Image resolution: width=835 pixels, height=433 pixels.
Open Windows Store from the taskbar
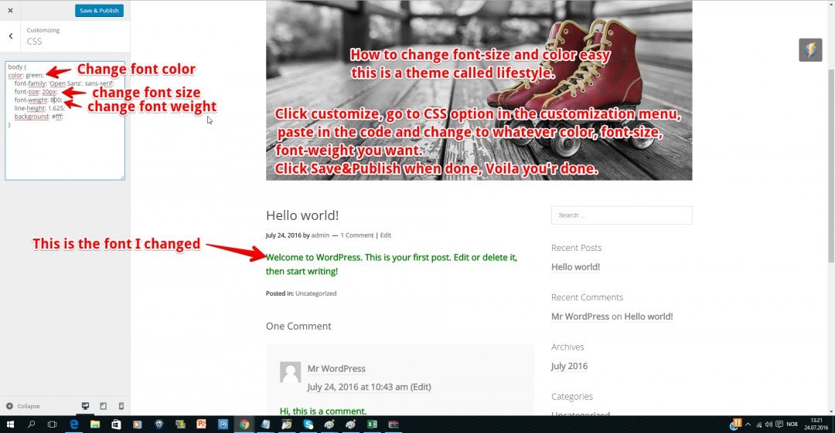coord(116,424)
